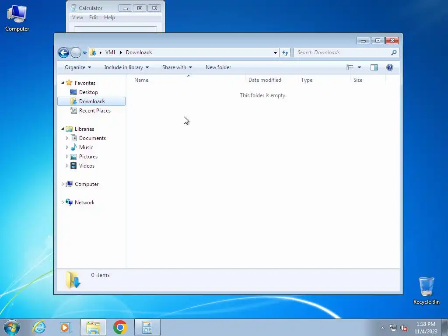Screen dimensions: 448x336
Task: Open the Pictures library
Action: [88, 157]
